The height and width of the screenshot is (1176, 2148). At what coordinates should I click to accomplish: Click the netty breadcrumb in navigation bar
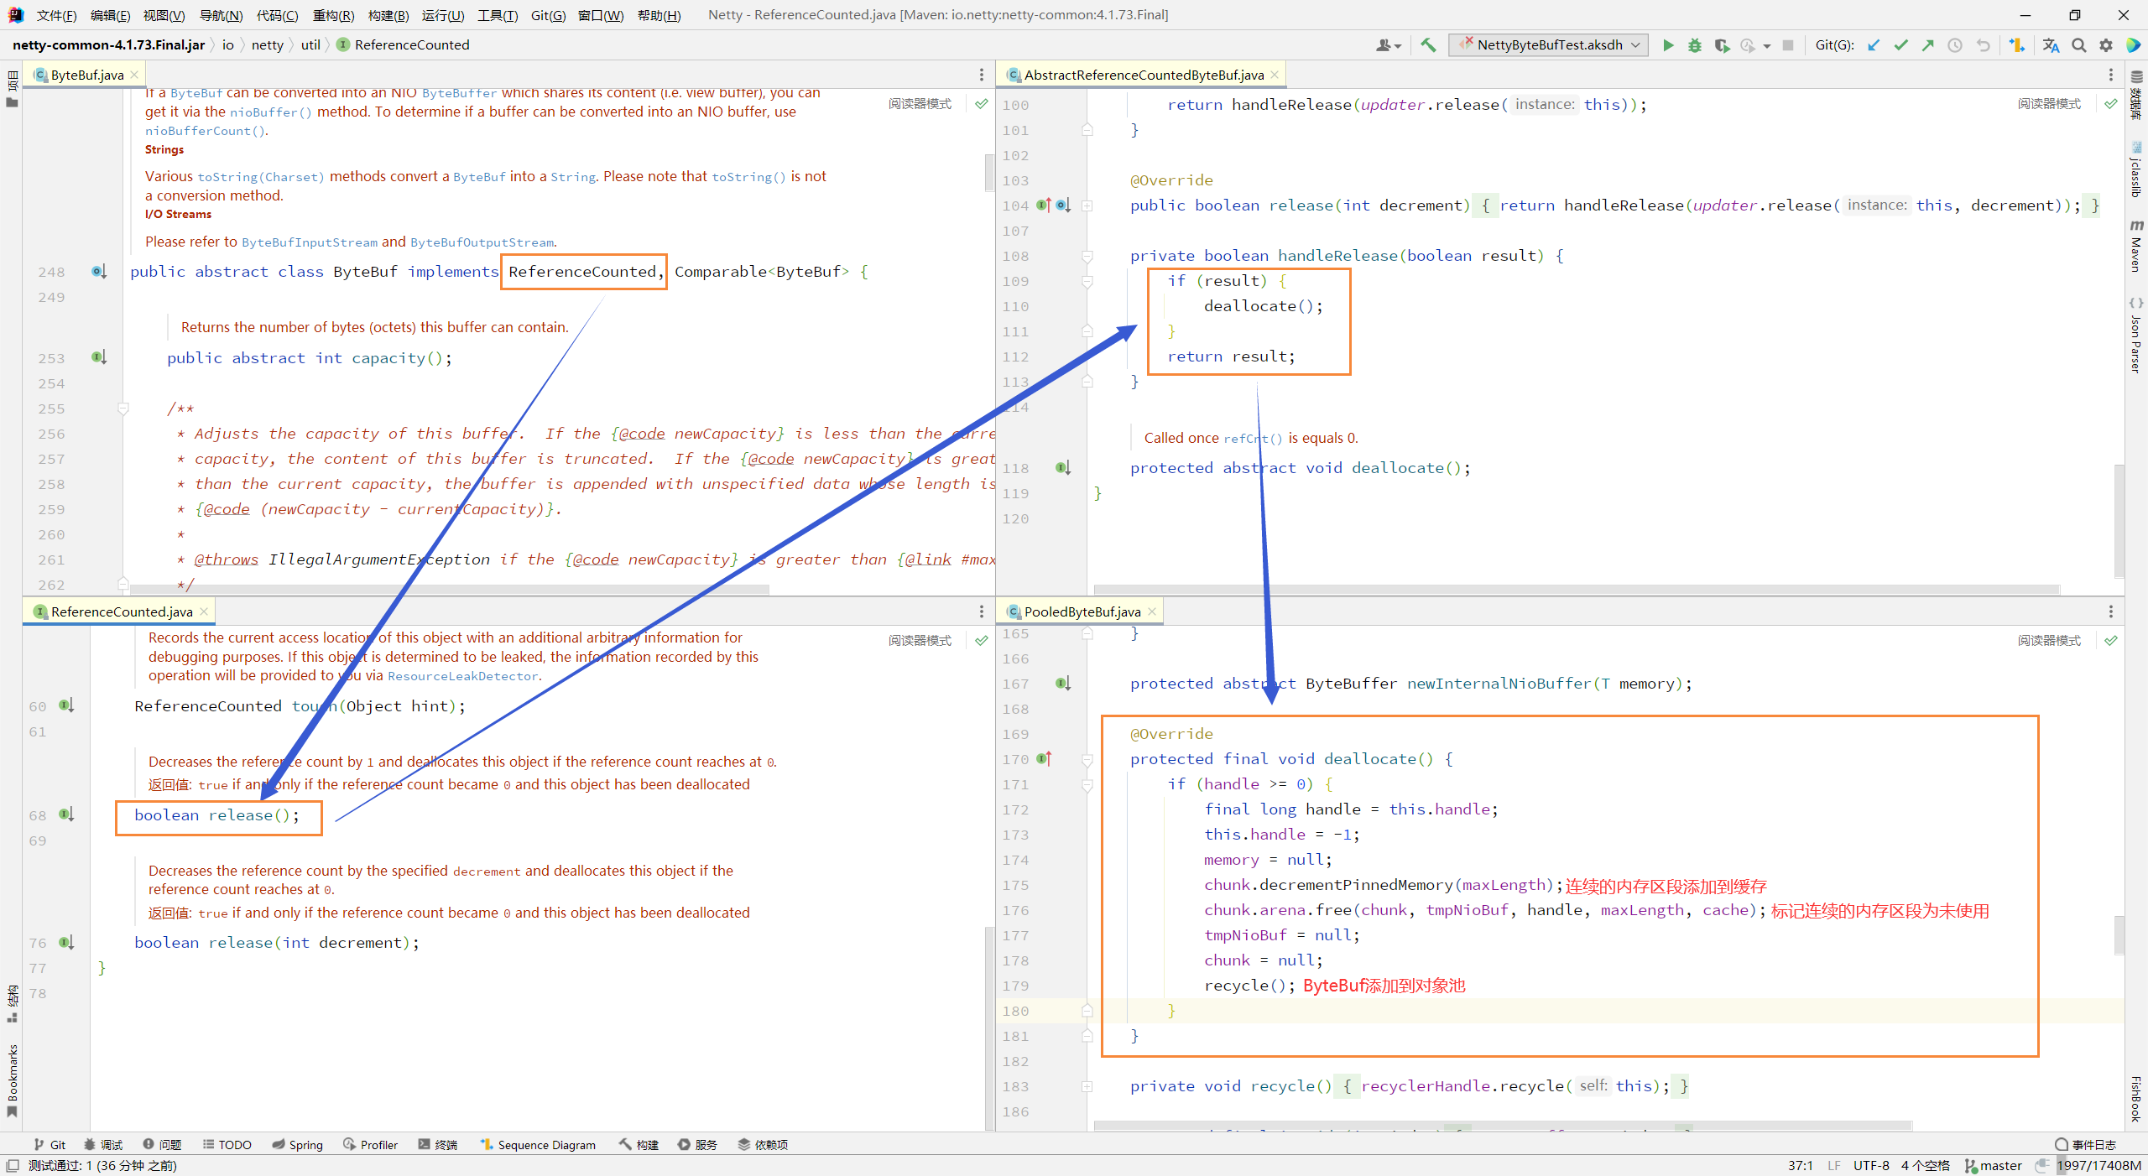(x=267, y=45)
